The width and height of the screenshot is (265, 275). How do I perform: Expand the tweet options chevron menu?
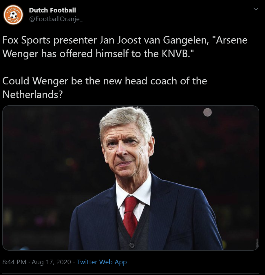tap(256, 9)
